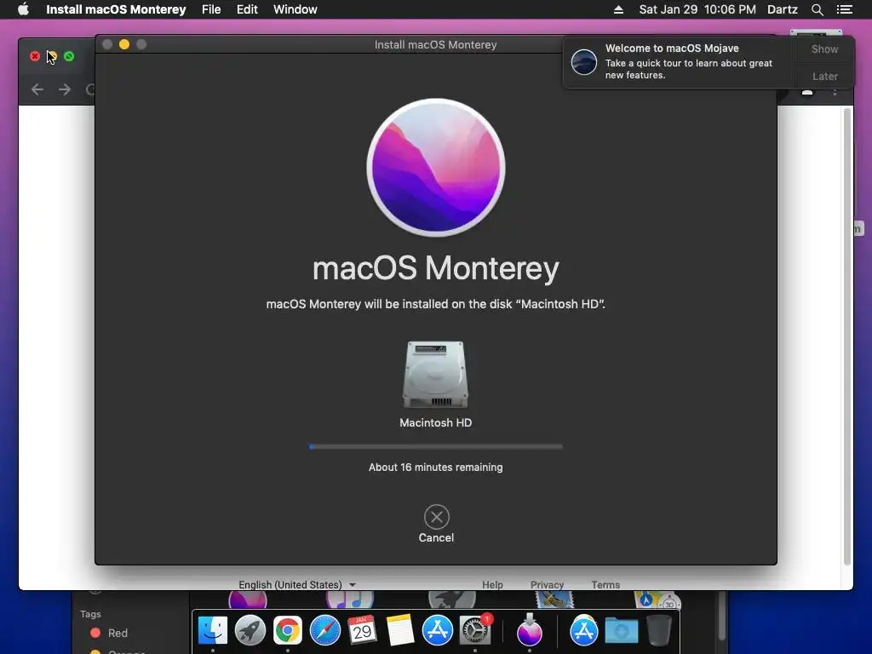
Task: Open Spotlight search magnifier icon
Action: [x=817, y=9]
